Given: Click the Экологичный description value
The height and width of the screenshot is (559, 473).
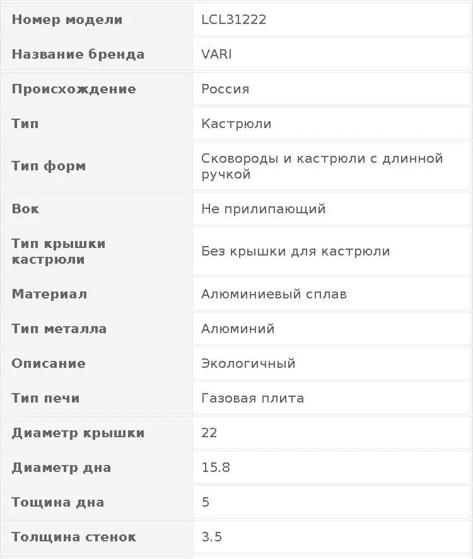Looking at the screenshot, I should [248, 363].
